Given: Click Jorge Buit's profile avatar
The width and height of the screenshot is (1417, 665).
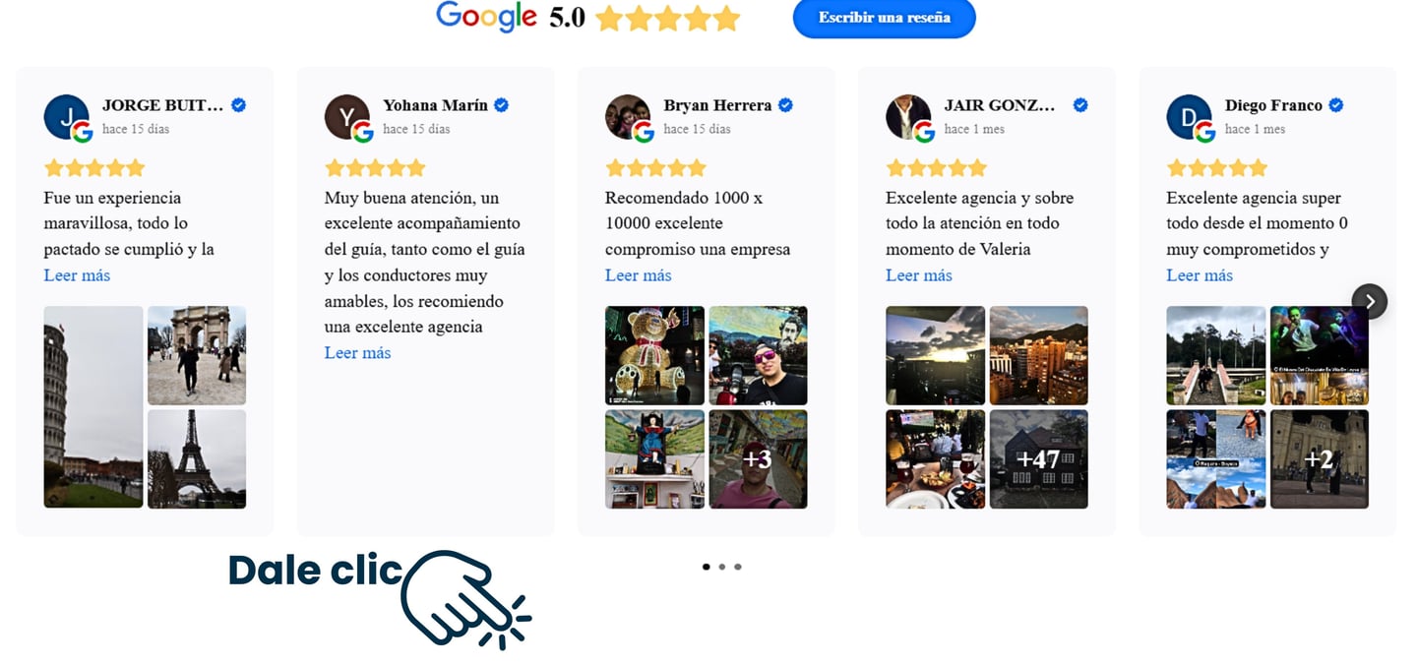Looking at the screenshot, I should (x=67, y=117).
